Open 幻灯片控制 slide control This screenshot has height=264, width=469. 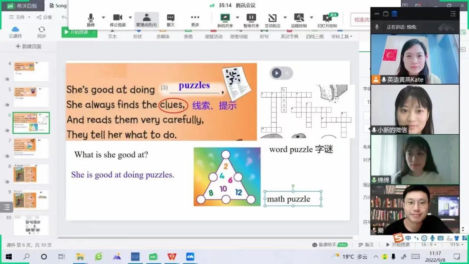[327, 20]
